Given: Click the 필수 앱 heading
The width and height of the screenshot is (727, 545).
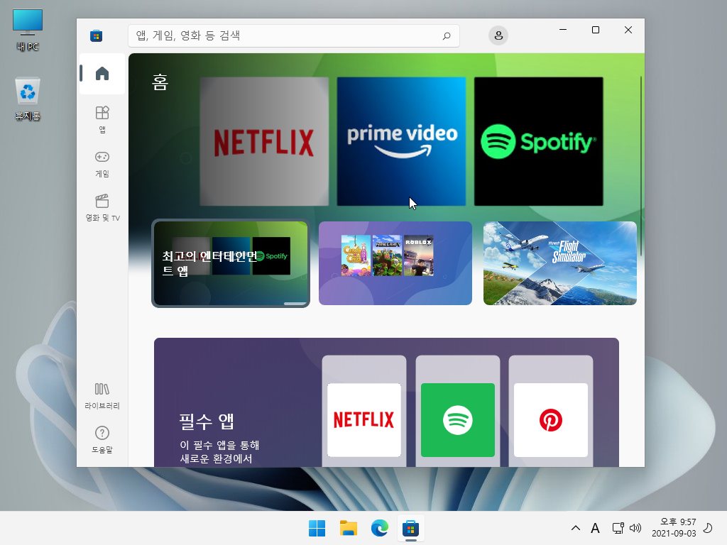Looking at the screenshot, I should tap(207, 422).
